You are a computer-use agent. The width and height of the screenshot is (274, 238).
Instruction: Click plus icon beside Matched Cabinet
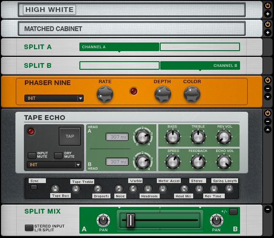tap(267, 32)
